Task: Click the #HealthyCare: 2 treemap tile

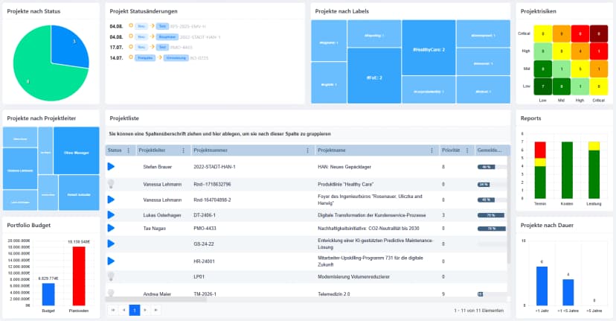Action: pyautogui.click(x=429, y=48)
